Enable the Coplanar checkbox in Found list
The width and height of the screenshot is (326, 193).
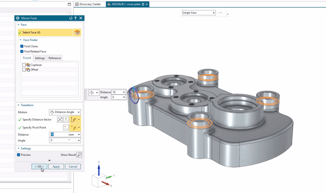pyautogui.click(x=24, y=65)
